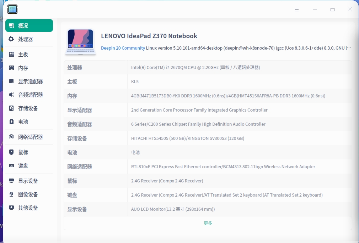Click the 处理器 label in the table
The height and width of the screenshot is (243, 359).
tap(74, 68)
